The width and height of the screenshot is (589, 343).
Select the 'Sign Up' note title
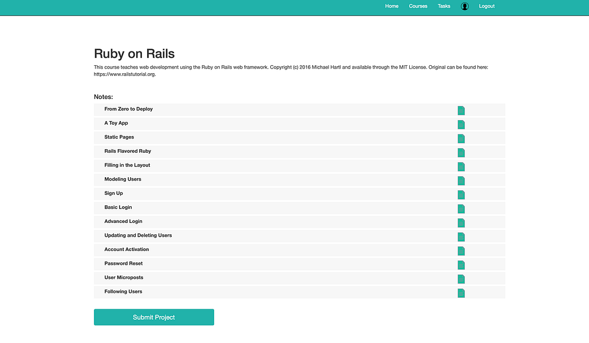(113, 193)
